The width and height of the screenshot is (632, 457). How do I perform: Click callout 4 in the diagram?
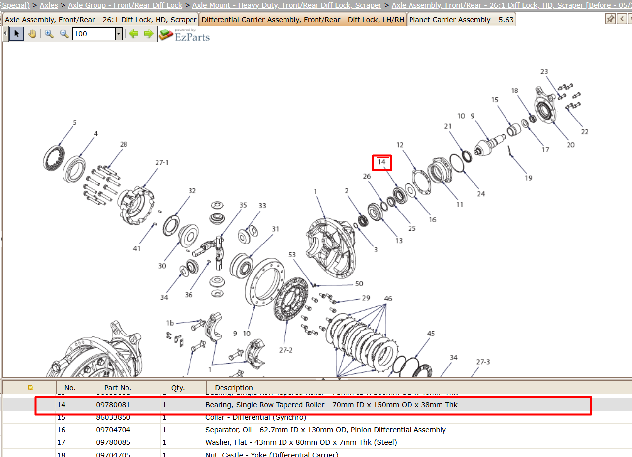pos(96,133)
